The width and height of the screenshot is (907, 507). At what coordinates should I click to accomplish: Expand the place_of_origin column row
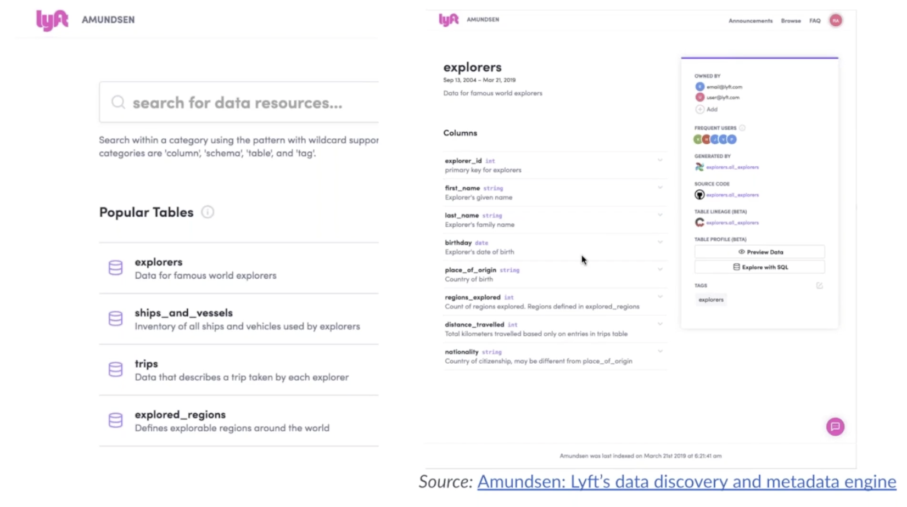pyautogui.click(x=660, y=269)
